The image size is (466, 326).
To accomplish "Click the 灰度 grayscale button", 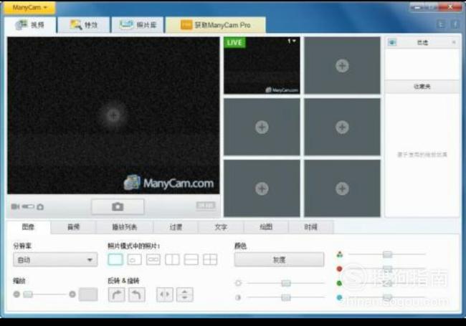I will pyautogui.click(x=279, y=260).
